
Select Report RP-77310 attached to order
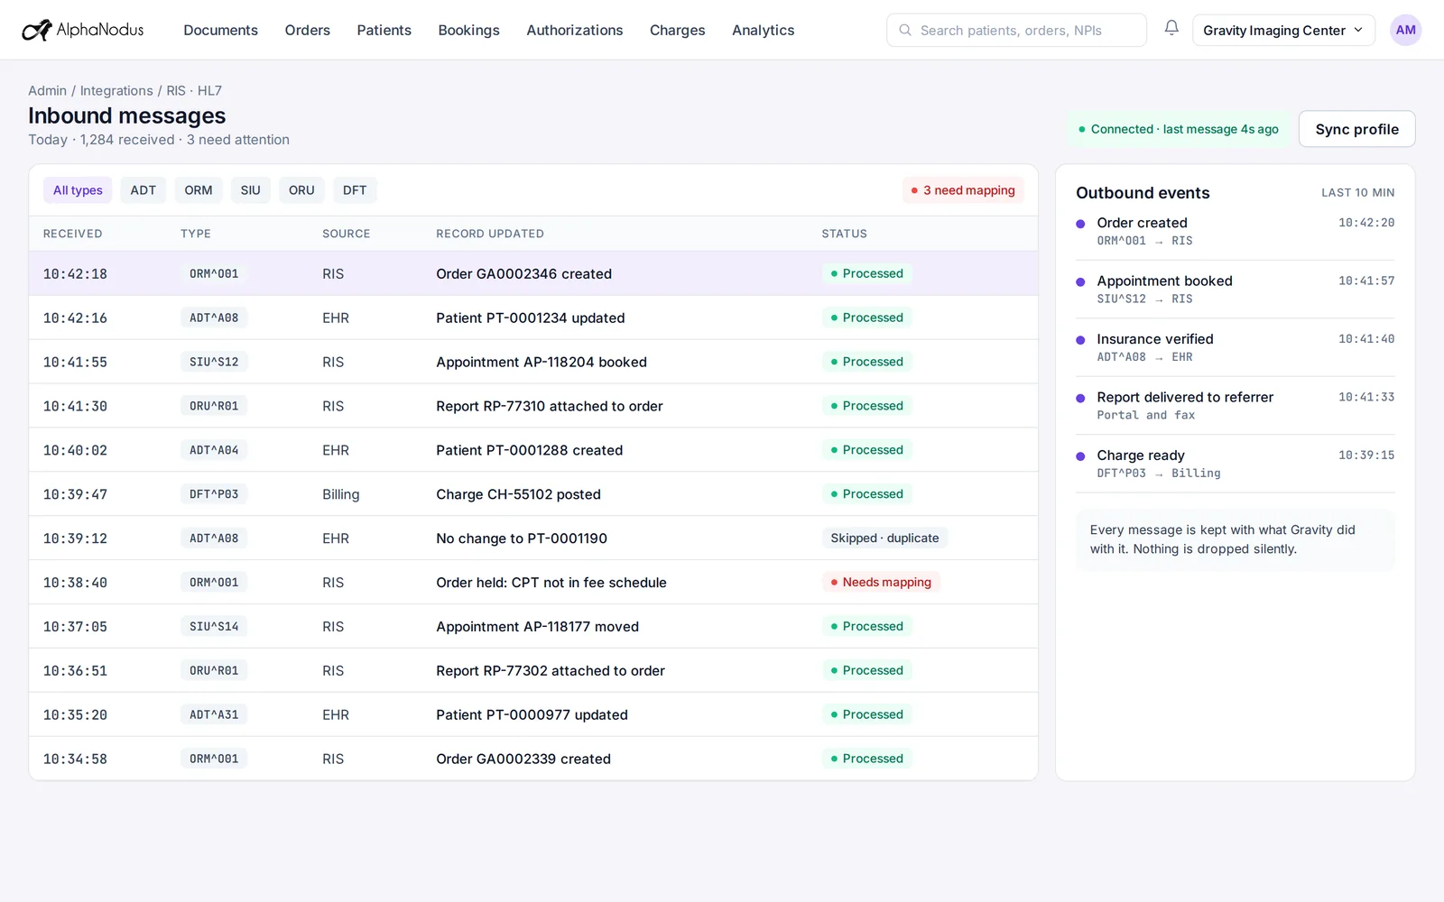(x=533, y=406)
